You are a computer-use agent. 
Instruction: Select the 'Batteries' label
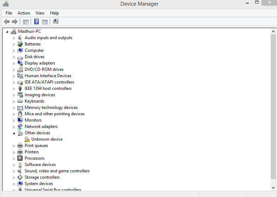pos(33,44)
